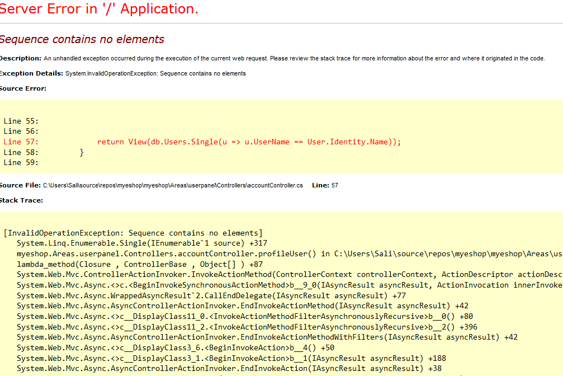This screenshot has height=376, width=563.
Task: Click the 'Server Error in '/' Application' heading
Action: pyautogui.click(x=98, y=10)
